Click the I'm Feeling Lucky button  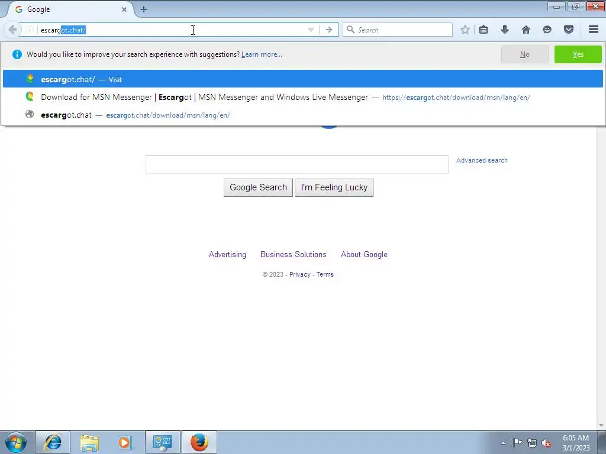point(334,187)
